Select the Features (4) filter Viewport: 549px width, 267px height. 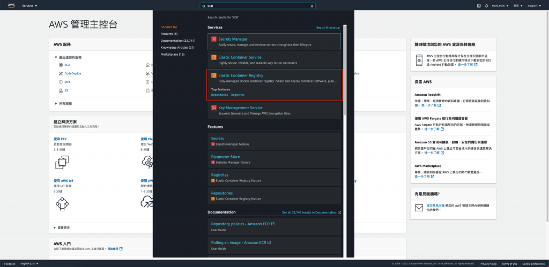169,34
